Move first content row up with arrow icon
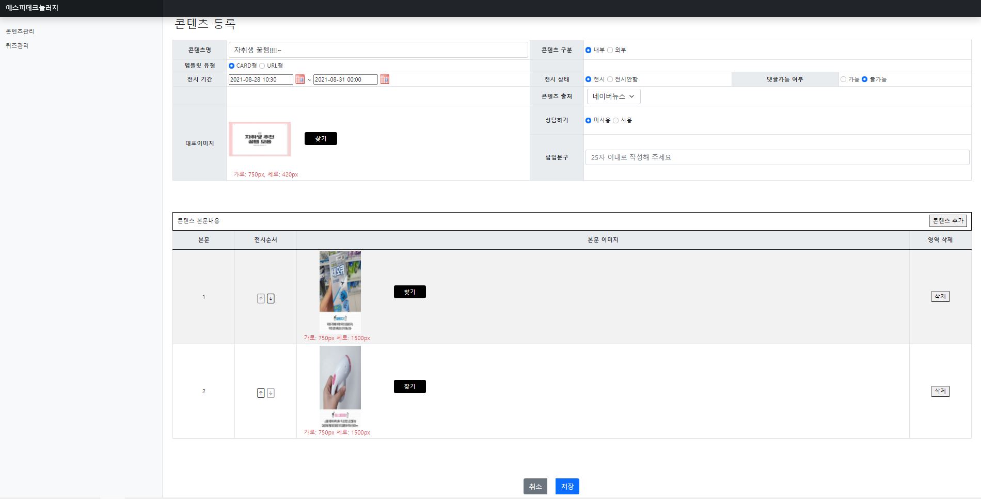The image size is (981, 499). (261, 298)
